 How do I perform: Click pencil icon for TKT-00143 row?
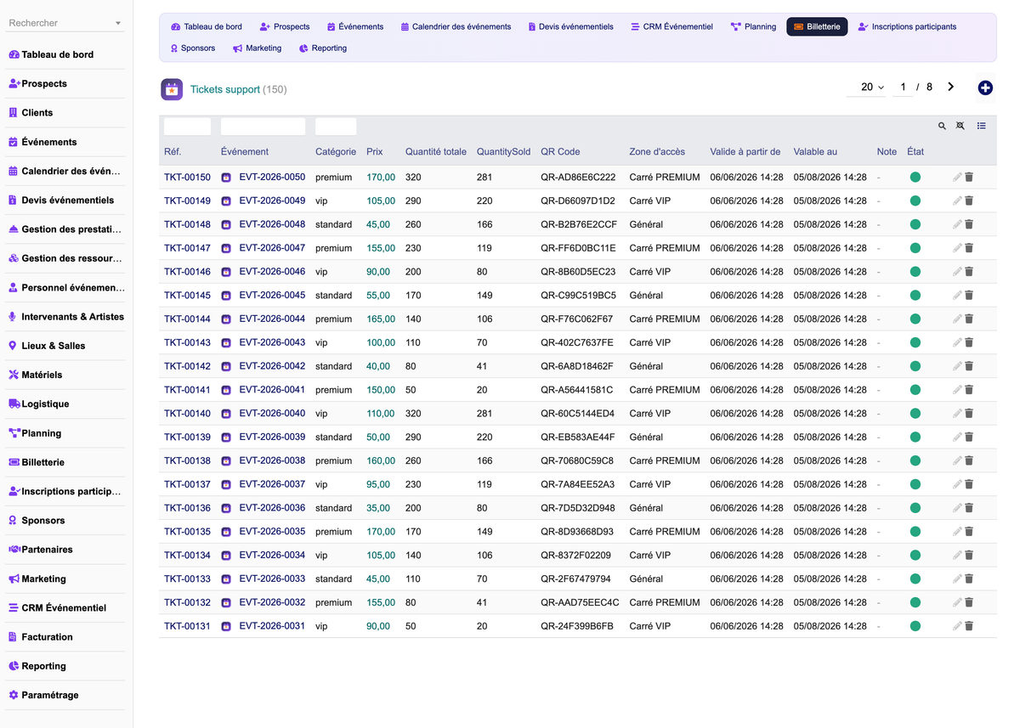[957, 342]
